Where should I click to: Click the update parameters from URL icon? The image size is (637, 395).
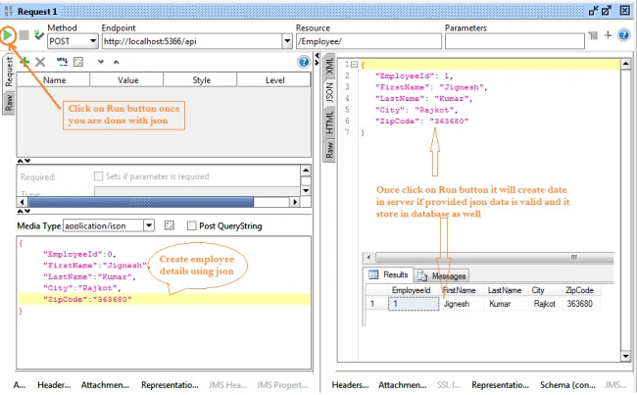62,62
